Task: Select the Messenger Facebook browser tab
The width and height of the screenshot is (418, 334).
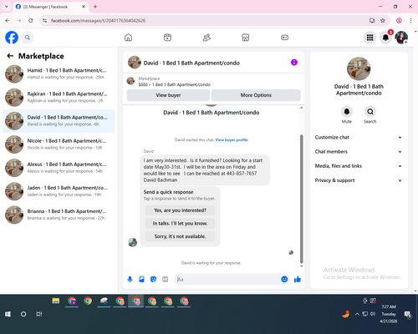Action: (x=50, y=7)
